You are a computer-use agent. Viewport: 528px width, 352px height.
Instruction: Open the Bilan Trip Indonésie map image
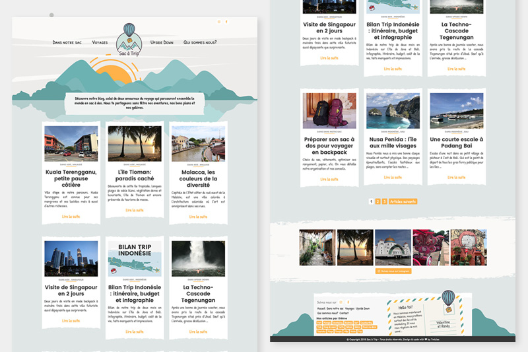pos(135,258)
